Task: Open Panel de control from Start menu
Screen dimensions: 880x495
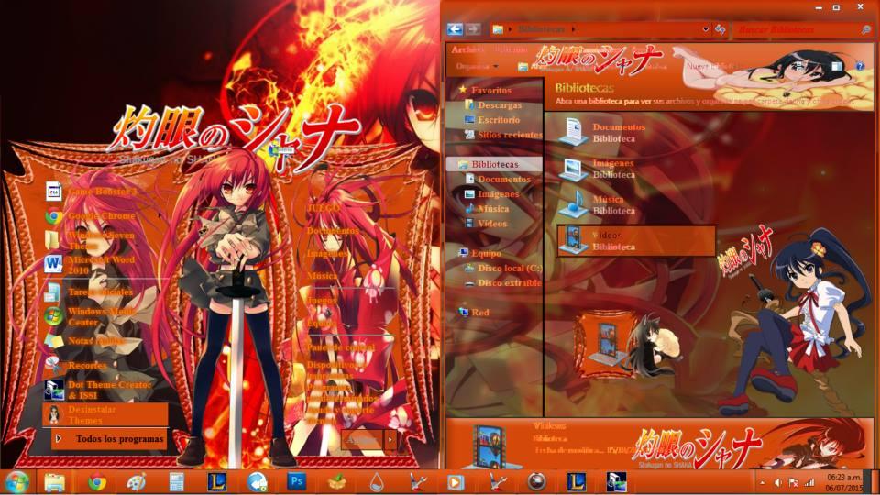Action: tap(341, 346)
